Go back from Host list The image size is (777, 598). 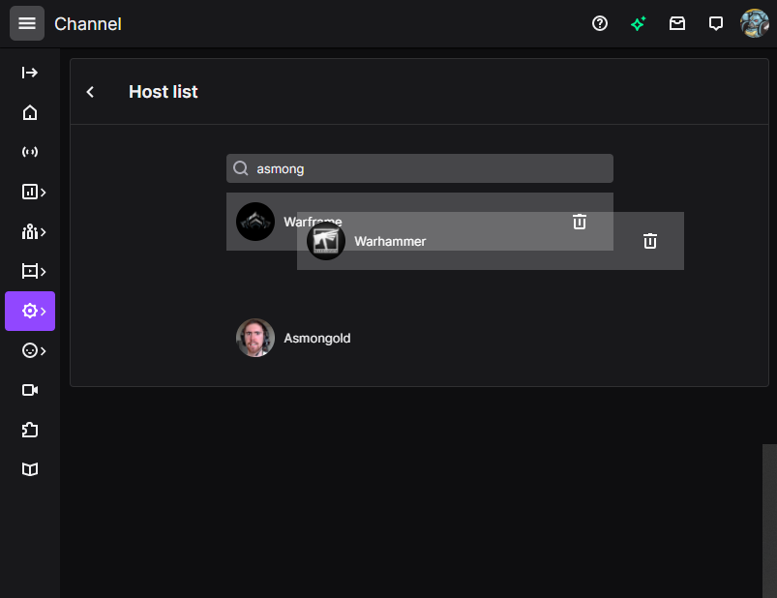tap(90, 92)
